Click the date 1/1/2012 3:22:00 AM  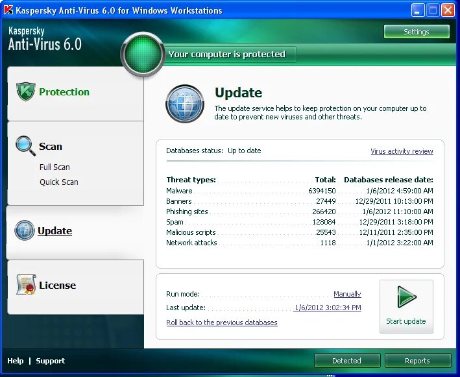[400, 243]
